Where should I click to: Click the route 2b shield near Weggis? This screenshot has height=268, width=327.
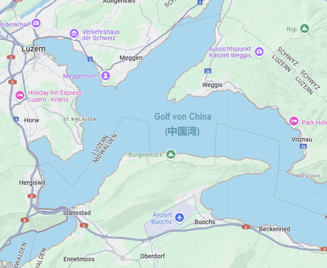[x=208, y=71]
